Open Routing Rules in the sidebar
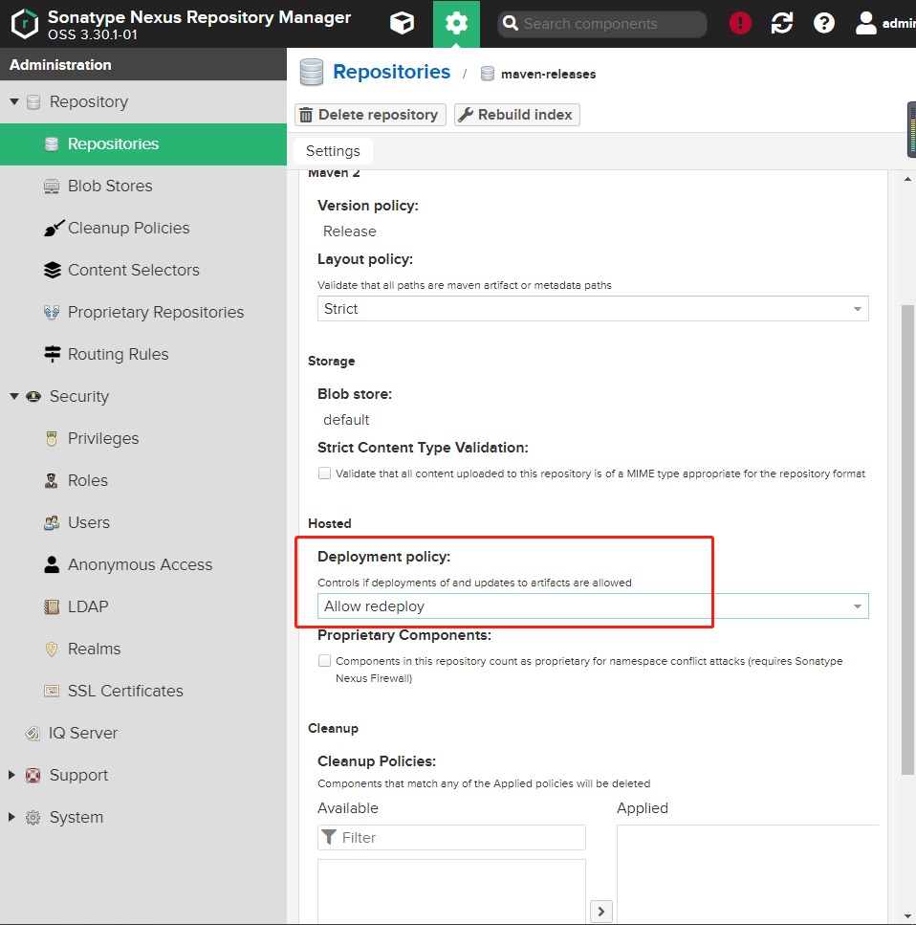 143,354
